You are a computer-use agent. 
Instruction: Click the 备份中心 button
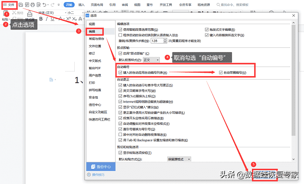point(101,167)
